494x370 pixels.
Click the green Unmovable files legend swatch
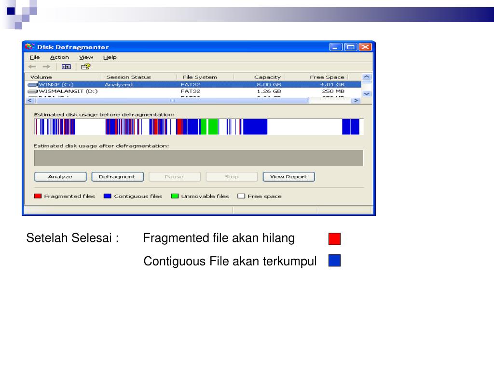(175, 196)
